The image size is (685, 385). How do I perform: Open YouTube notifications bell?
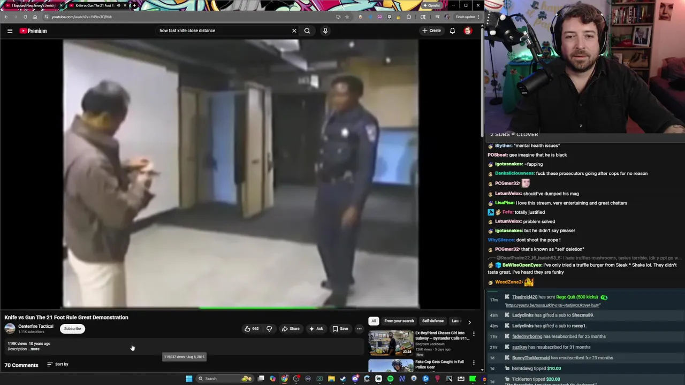452,30
